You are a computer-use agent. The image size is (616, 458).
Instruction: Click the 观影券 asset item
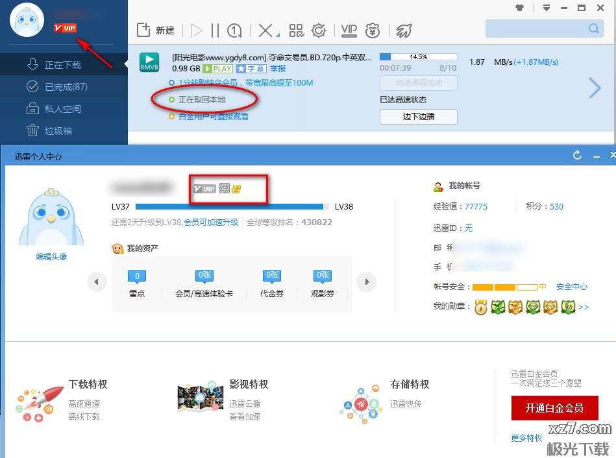click(x=323, y=283)
